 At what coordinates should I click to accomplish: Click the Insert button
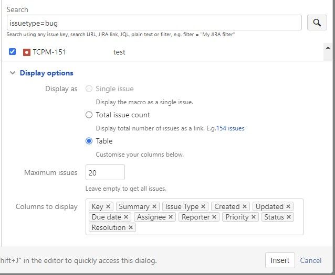(x=280, y=260)
